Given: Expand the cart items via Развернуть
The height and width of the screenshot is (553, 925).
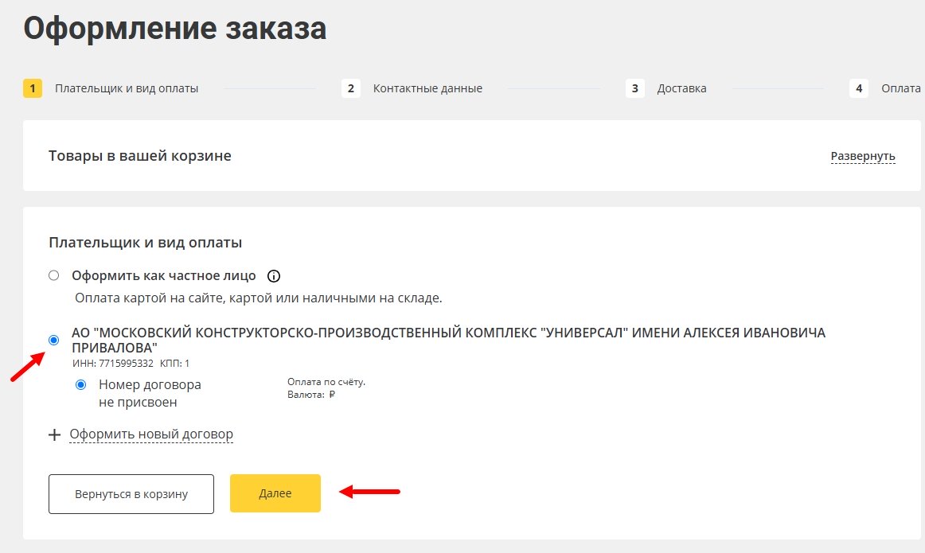Looking at the screenshot, I should click(862, 156).
